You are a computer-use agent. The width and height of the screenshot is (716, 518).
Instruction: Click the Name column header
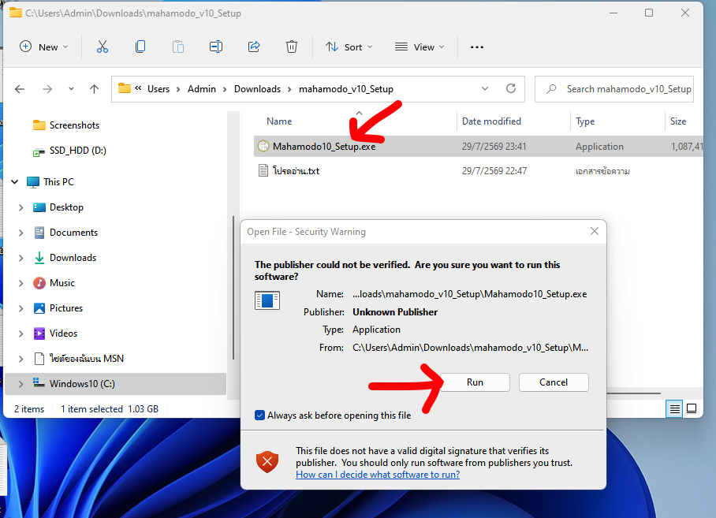tap(279, 121)
